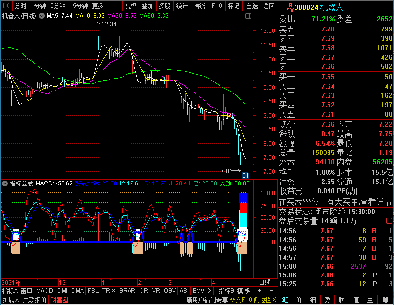
Task: Click the after-hours chart icon
Action: 389,221
